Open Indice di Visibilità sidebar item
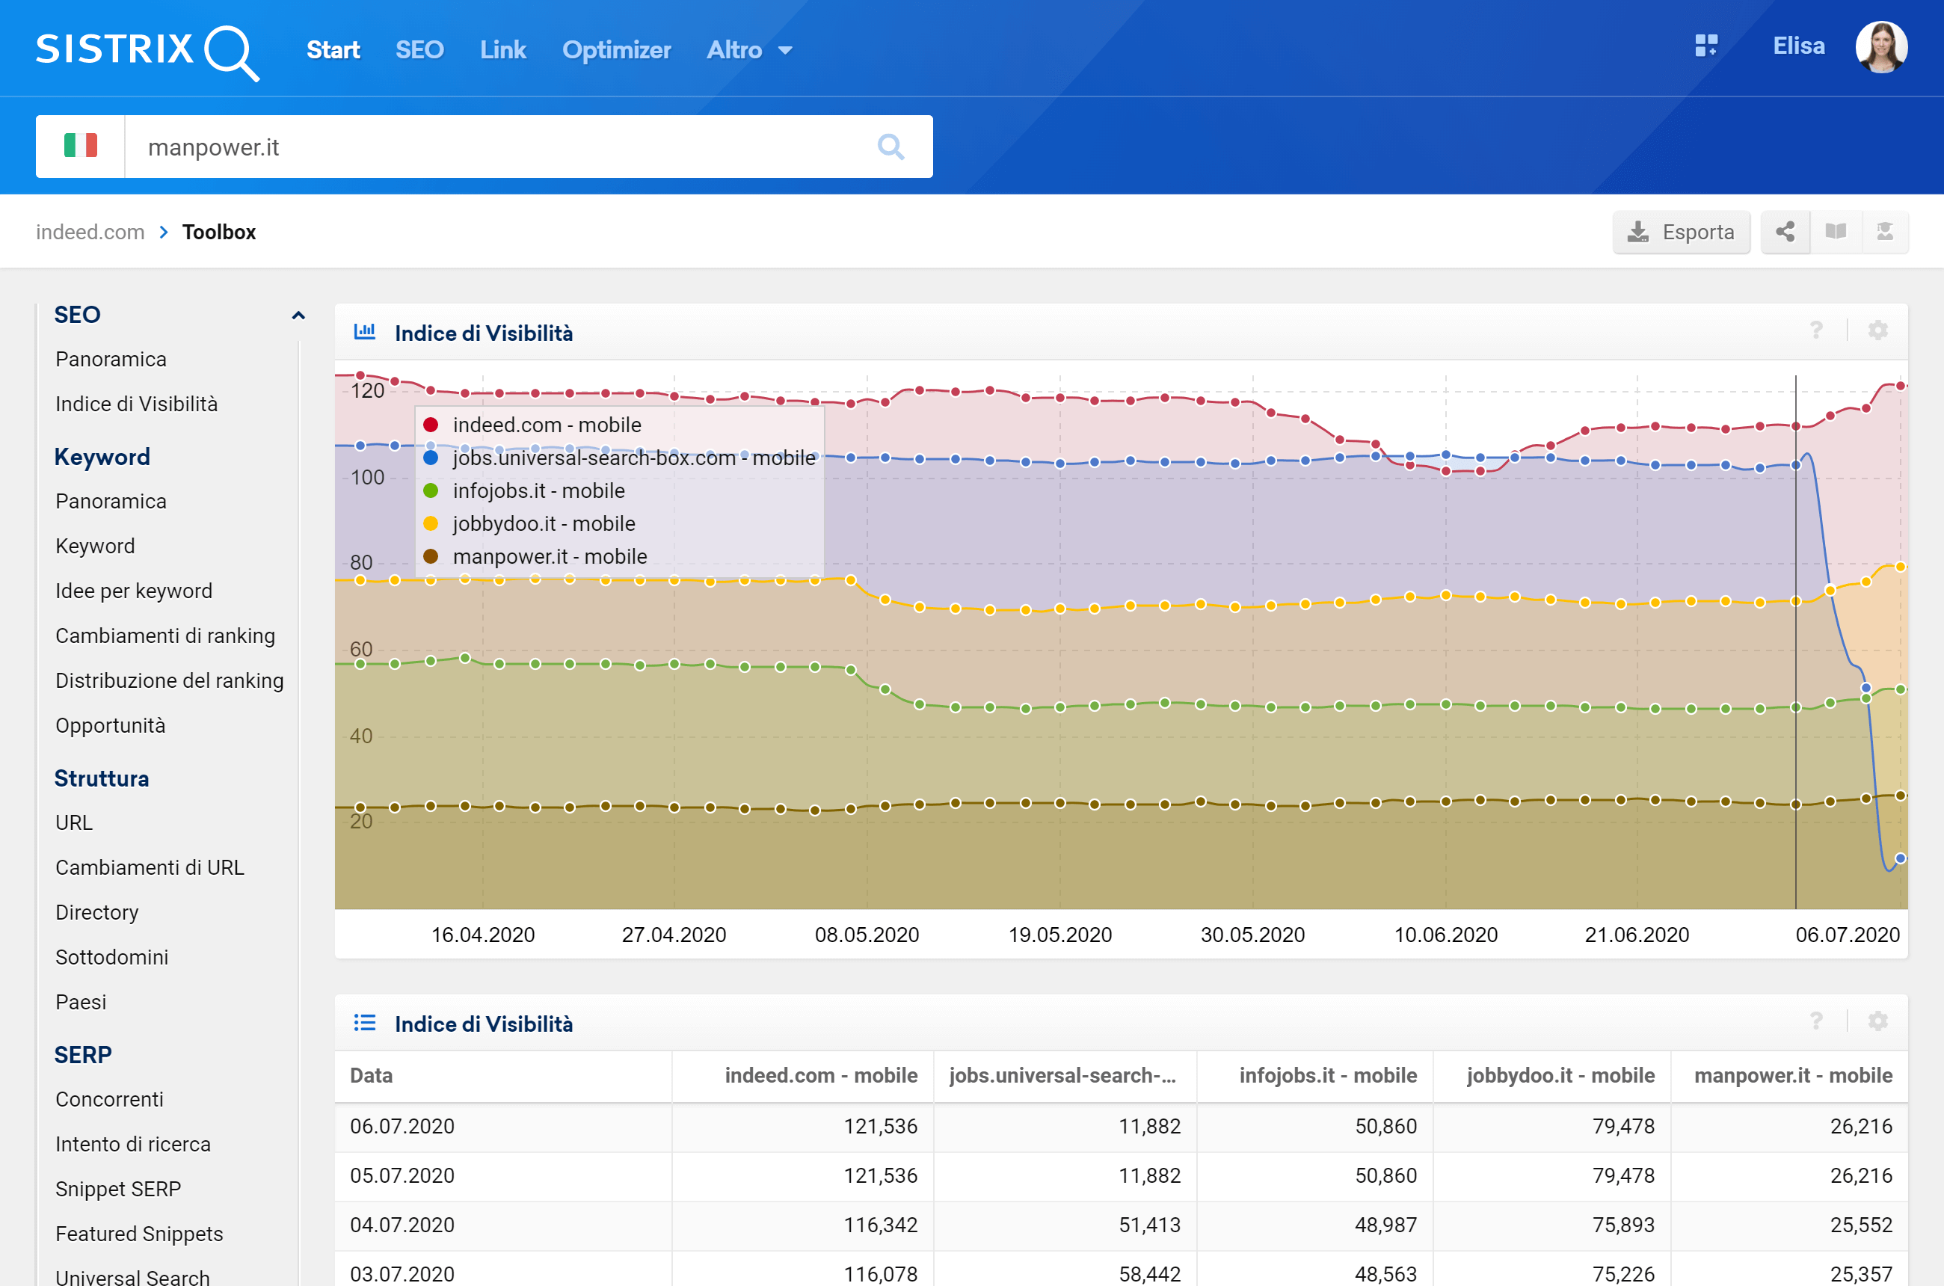The height and width of the screenshot is (1286, 1944). point(136,404)
